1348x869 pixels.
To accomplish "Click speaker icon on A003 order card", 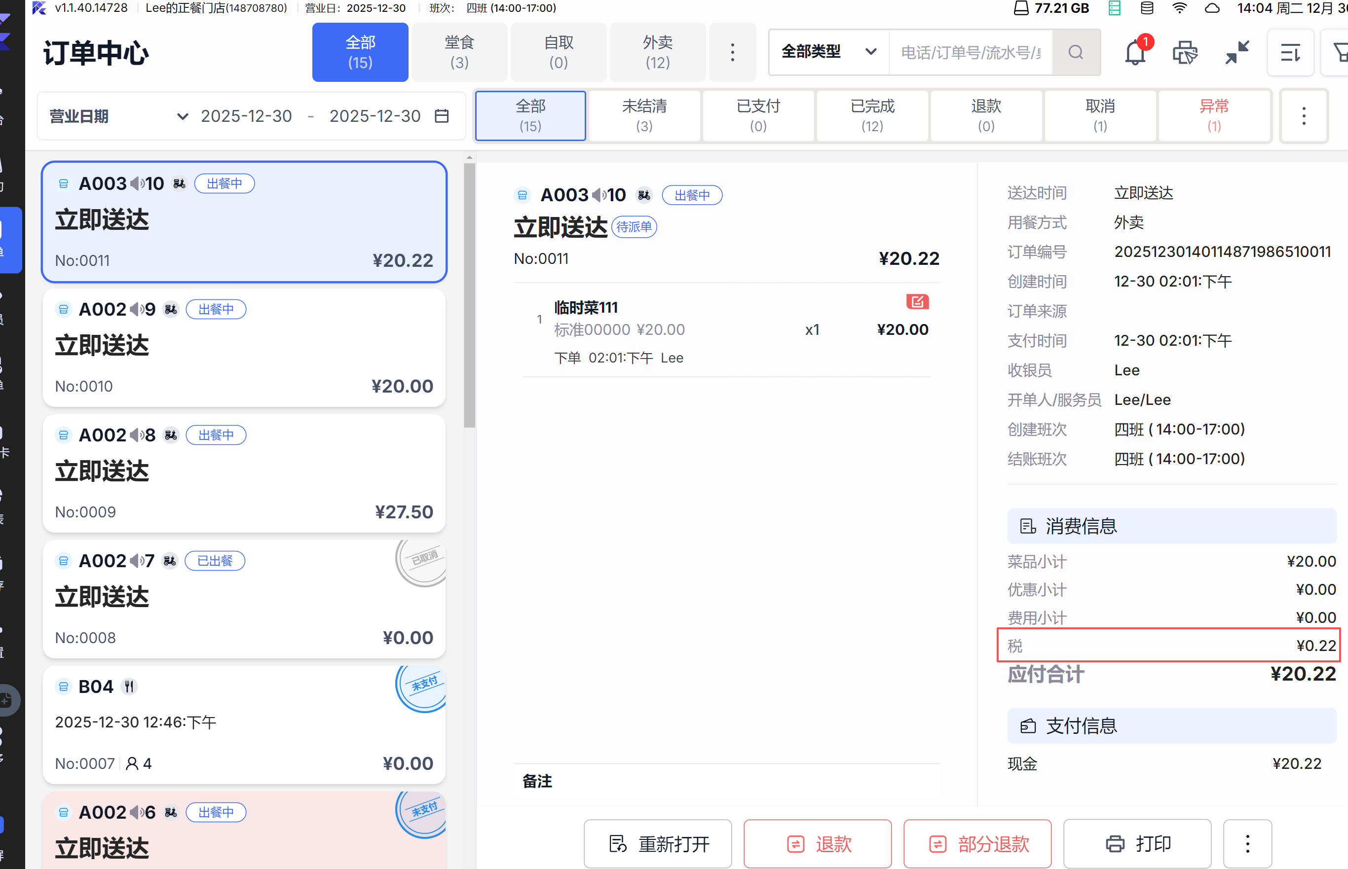I will 137,183.
